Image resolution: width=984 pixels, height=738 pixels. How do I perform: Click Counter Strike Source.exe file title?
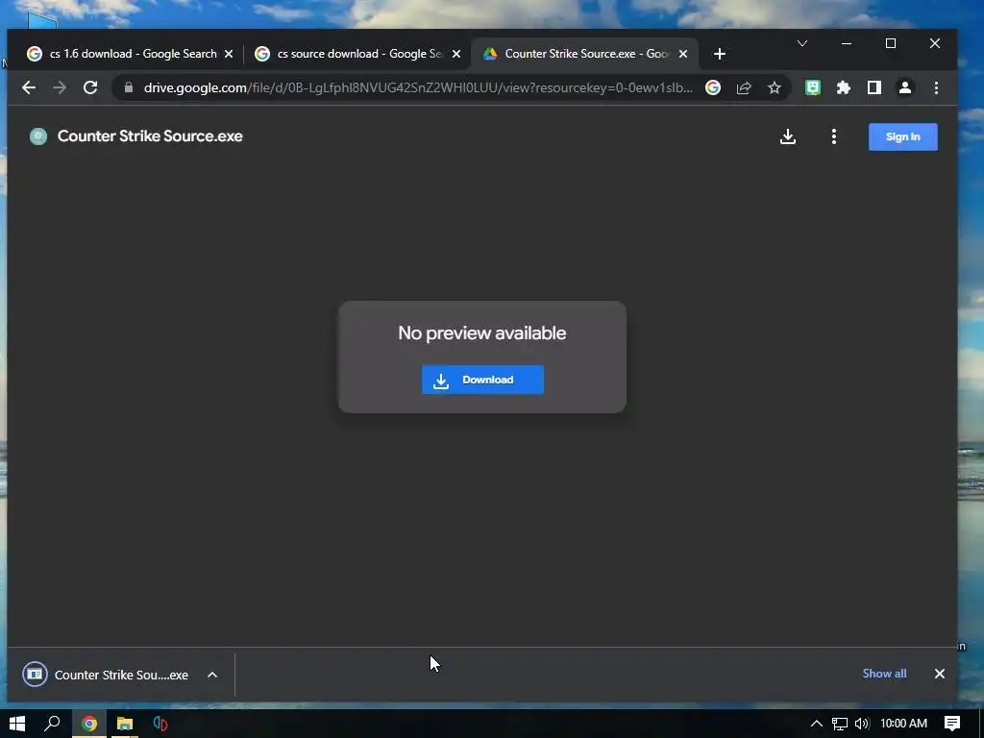coord(150,136)
